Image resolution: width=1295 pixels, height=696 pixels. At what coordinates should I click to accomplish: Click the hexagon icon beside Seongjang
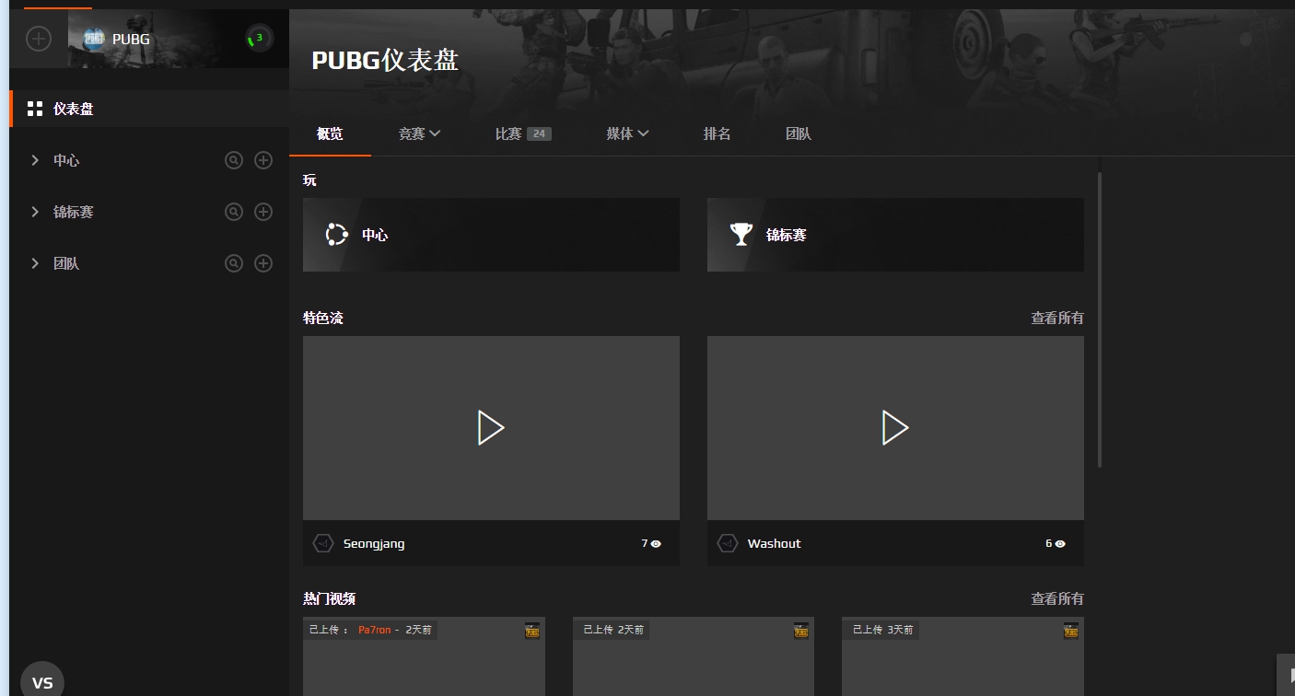point(323,543)
